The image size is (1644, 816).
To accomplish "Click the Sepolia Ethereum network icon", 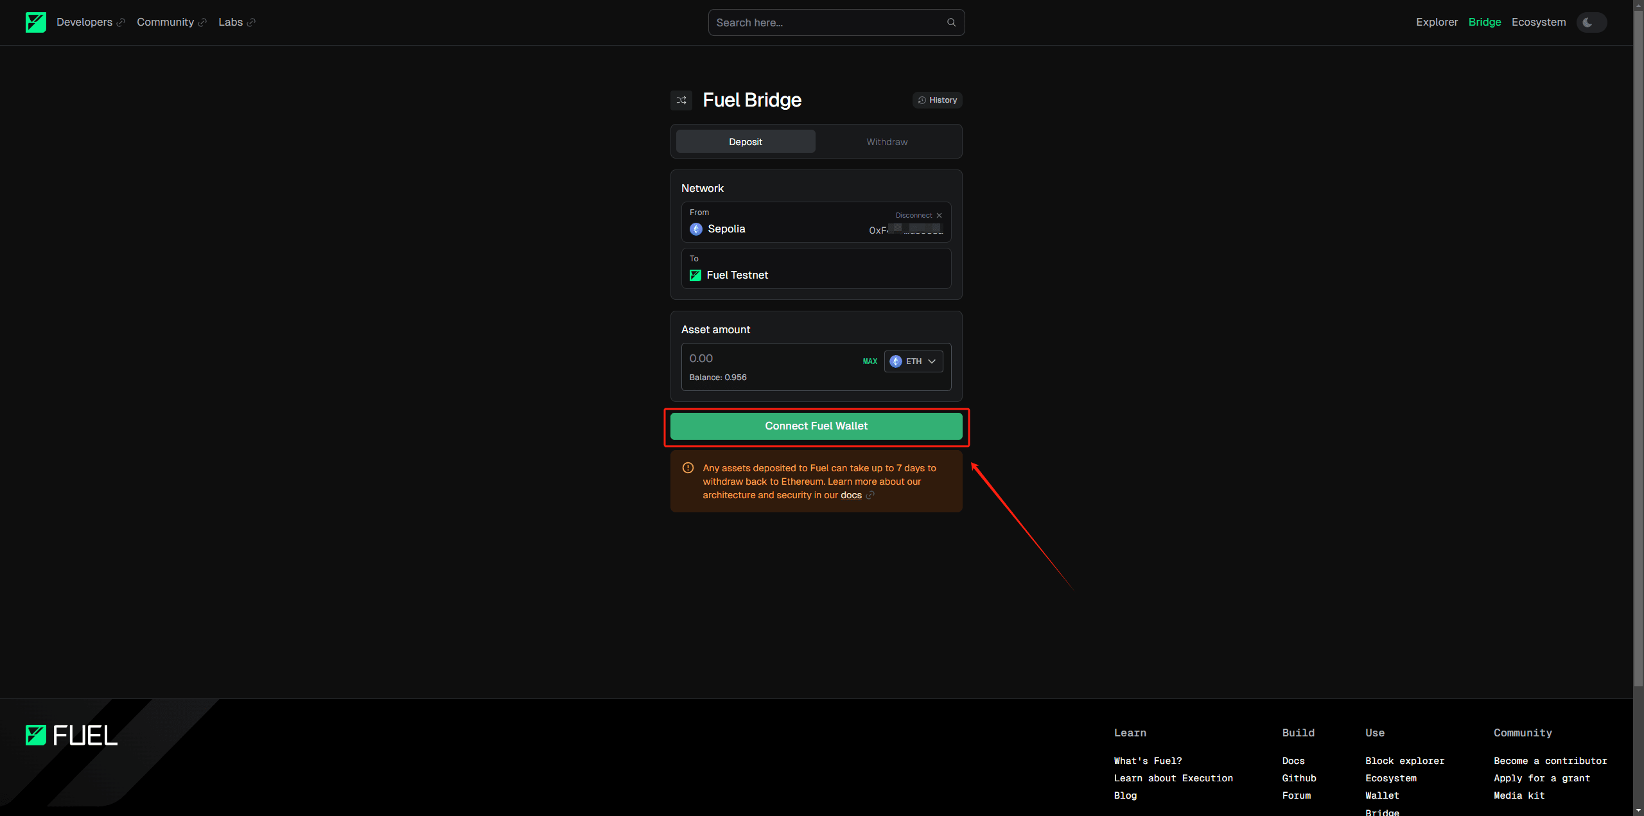I will pyautogui.click(x=695, y=229).
